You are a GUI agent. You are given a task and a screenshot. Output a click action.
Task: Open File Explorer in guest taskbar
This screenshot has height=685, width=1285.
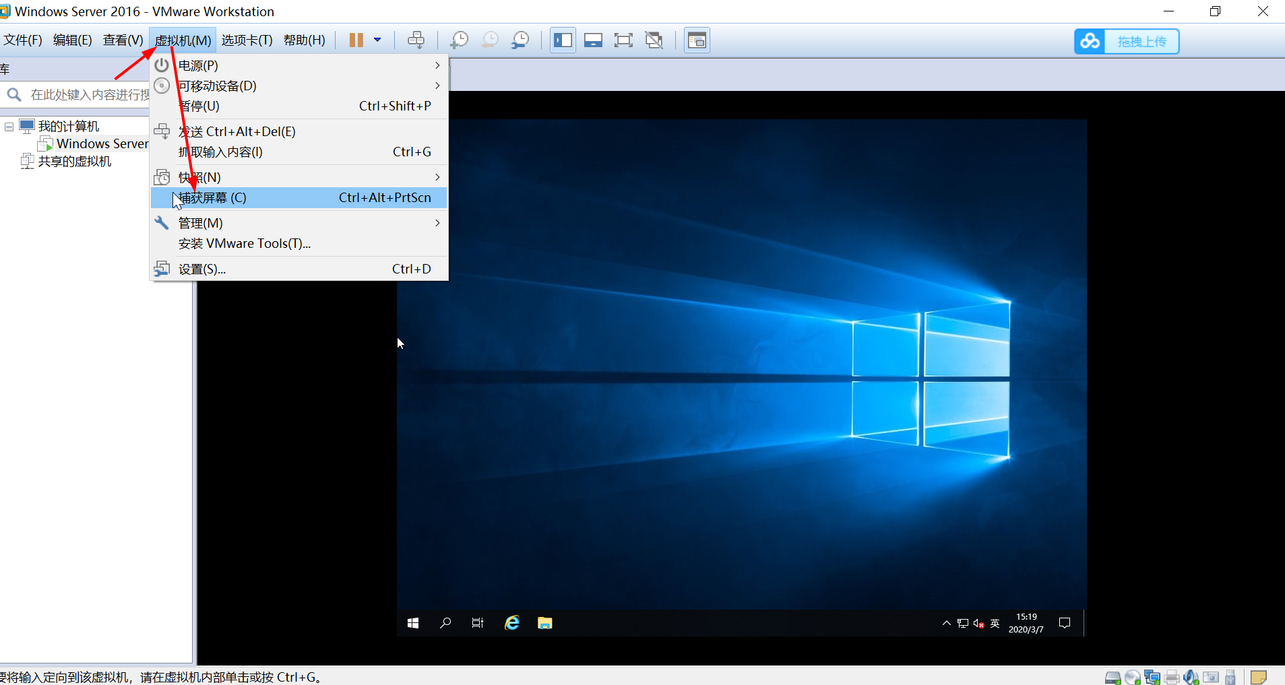tap(544, 623)
